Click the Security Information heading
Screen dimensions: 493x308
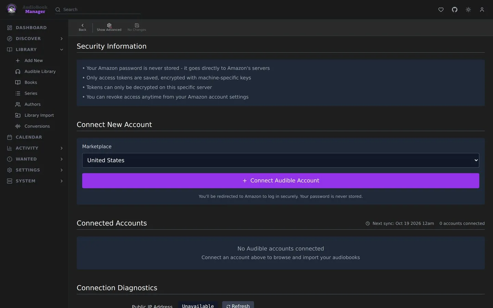click(x=112, y=46)
